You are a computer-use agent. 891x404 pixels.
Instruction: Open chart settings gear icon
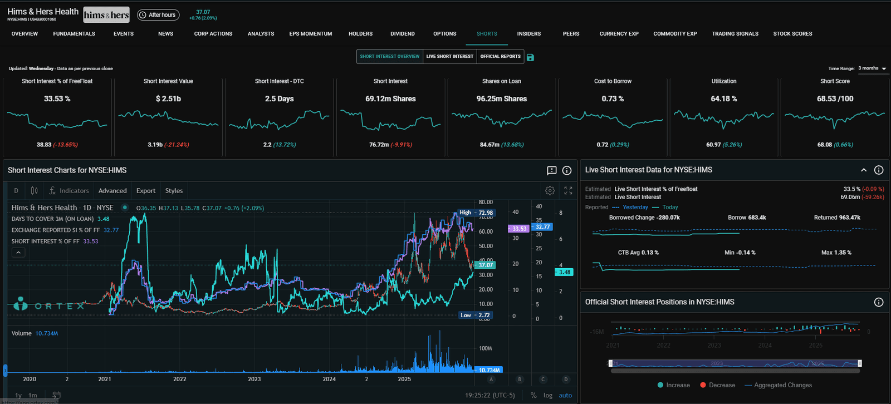(x=550, y=191)
